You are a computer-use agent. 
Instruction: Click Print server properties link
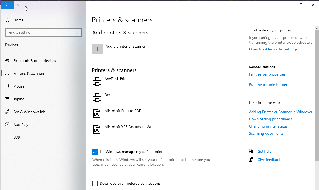(267, 74)
